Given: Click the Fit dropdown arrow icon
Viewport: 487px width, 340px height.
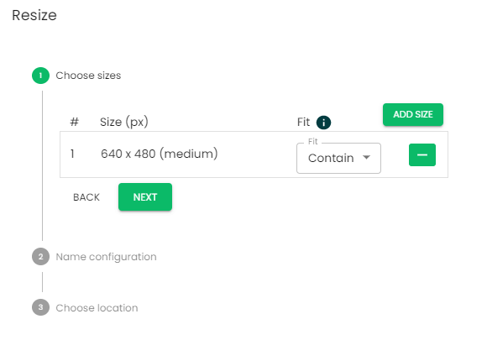Looking at the screenshot, I should coord(366,158).
